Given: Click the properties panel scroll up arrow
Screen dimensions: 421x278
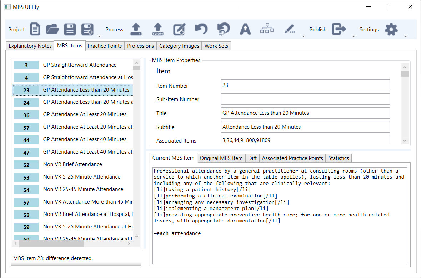Looking at the screenshot, I should [x=405, y=67].
